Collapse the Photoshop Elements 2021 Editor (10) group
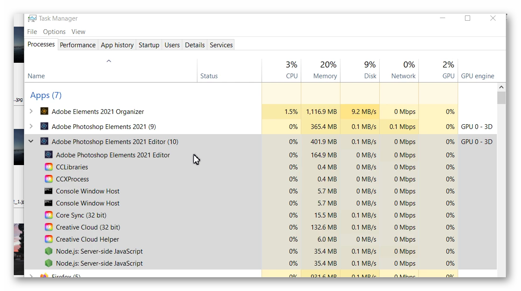 pos(31,141)
